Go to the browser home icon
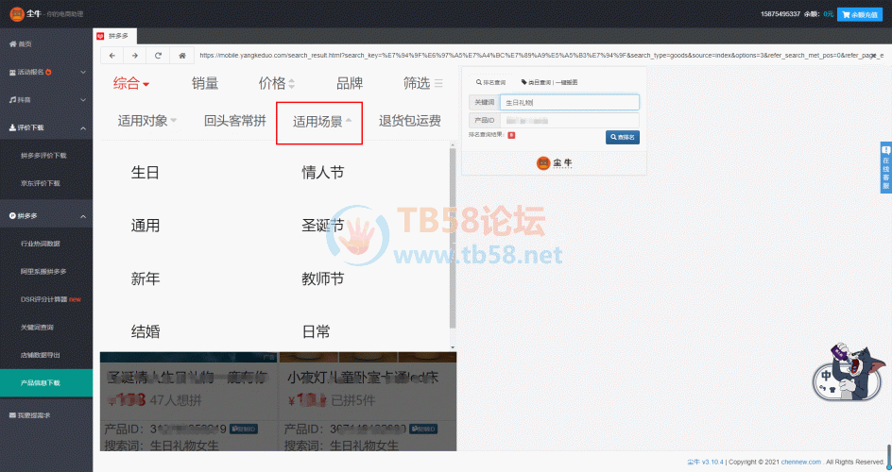This screenshot has width=892, height=472. [x=182, y=56]
